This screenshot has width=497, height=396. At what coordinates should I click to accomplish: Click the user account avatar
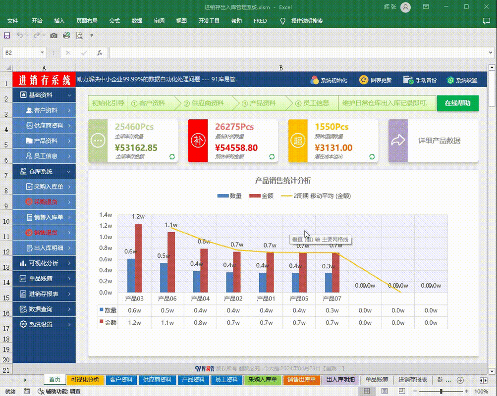coord(405,7)
